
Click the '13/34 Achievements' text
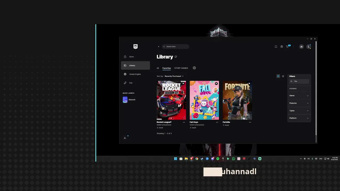[x=197, y=125]
